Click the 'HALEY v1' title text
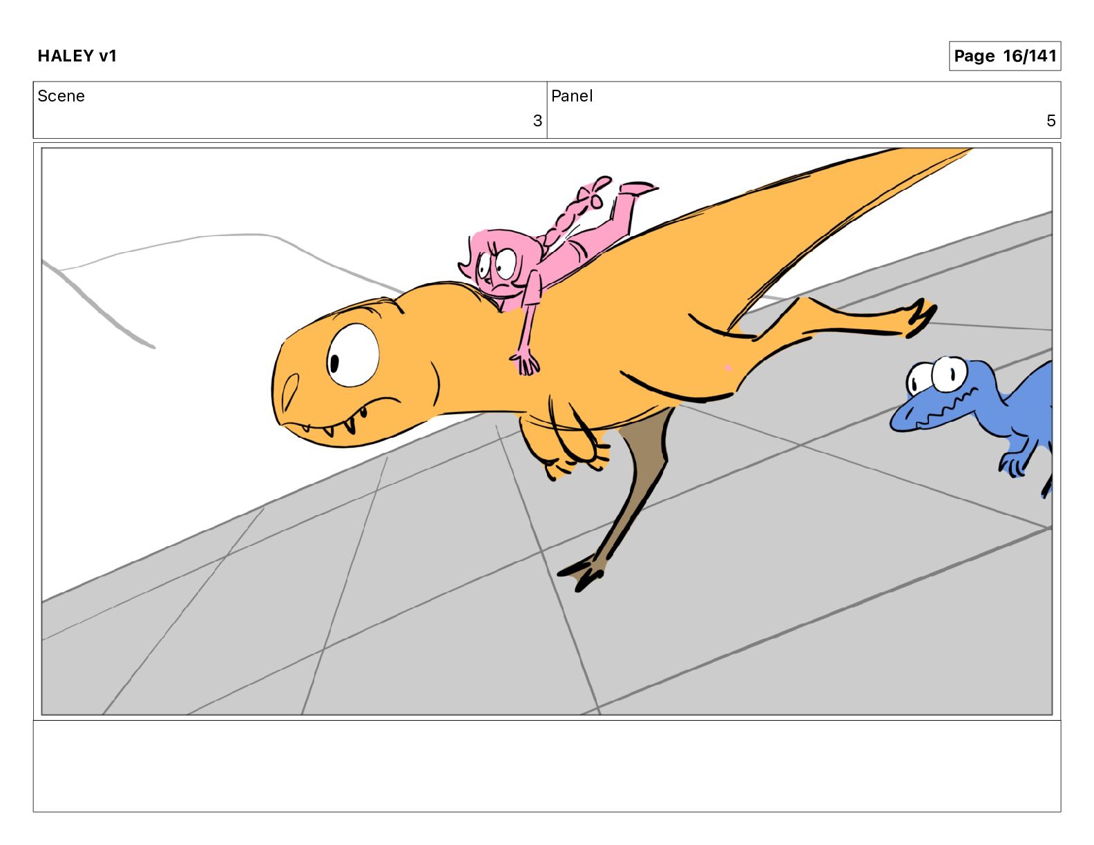Viewport: 1094px width, 845px height. pos(77,56)
